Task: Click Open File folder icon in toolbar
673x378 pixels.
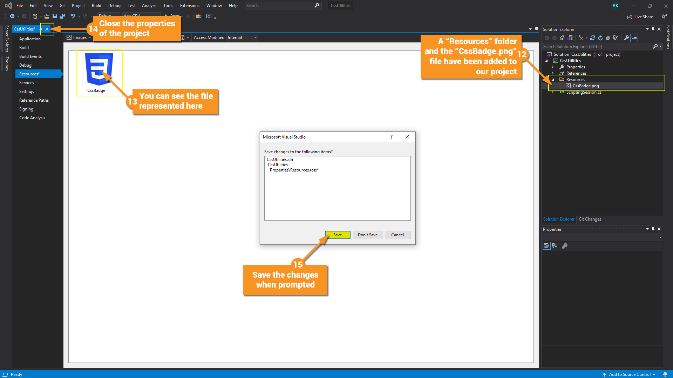Action: point(47,16)
